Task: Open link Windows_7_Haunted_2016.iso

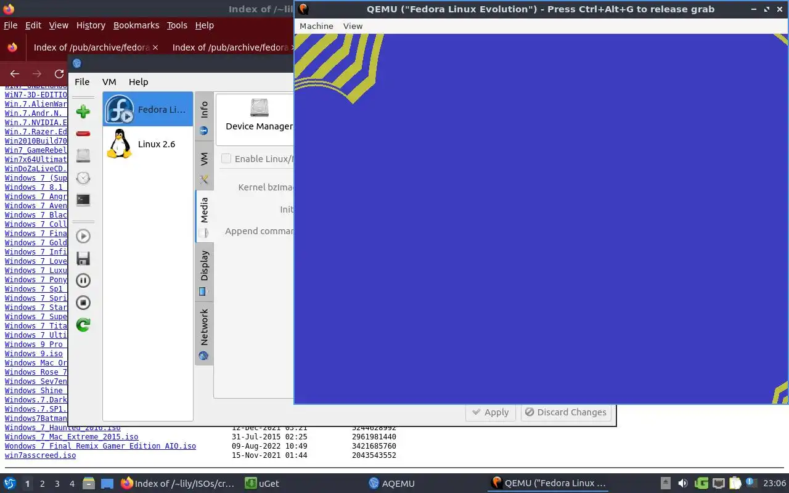Action: [x=63, y=428]
